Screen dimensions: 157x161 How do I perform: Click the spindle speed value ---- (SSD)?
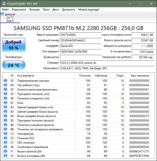point(143,46)
